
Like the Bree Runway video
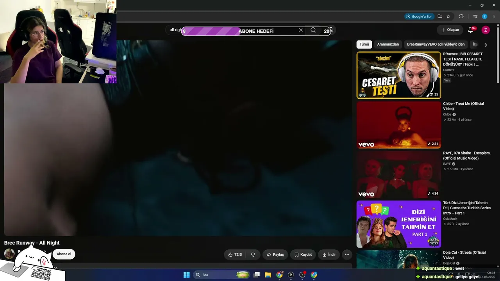235,254
